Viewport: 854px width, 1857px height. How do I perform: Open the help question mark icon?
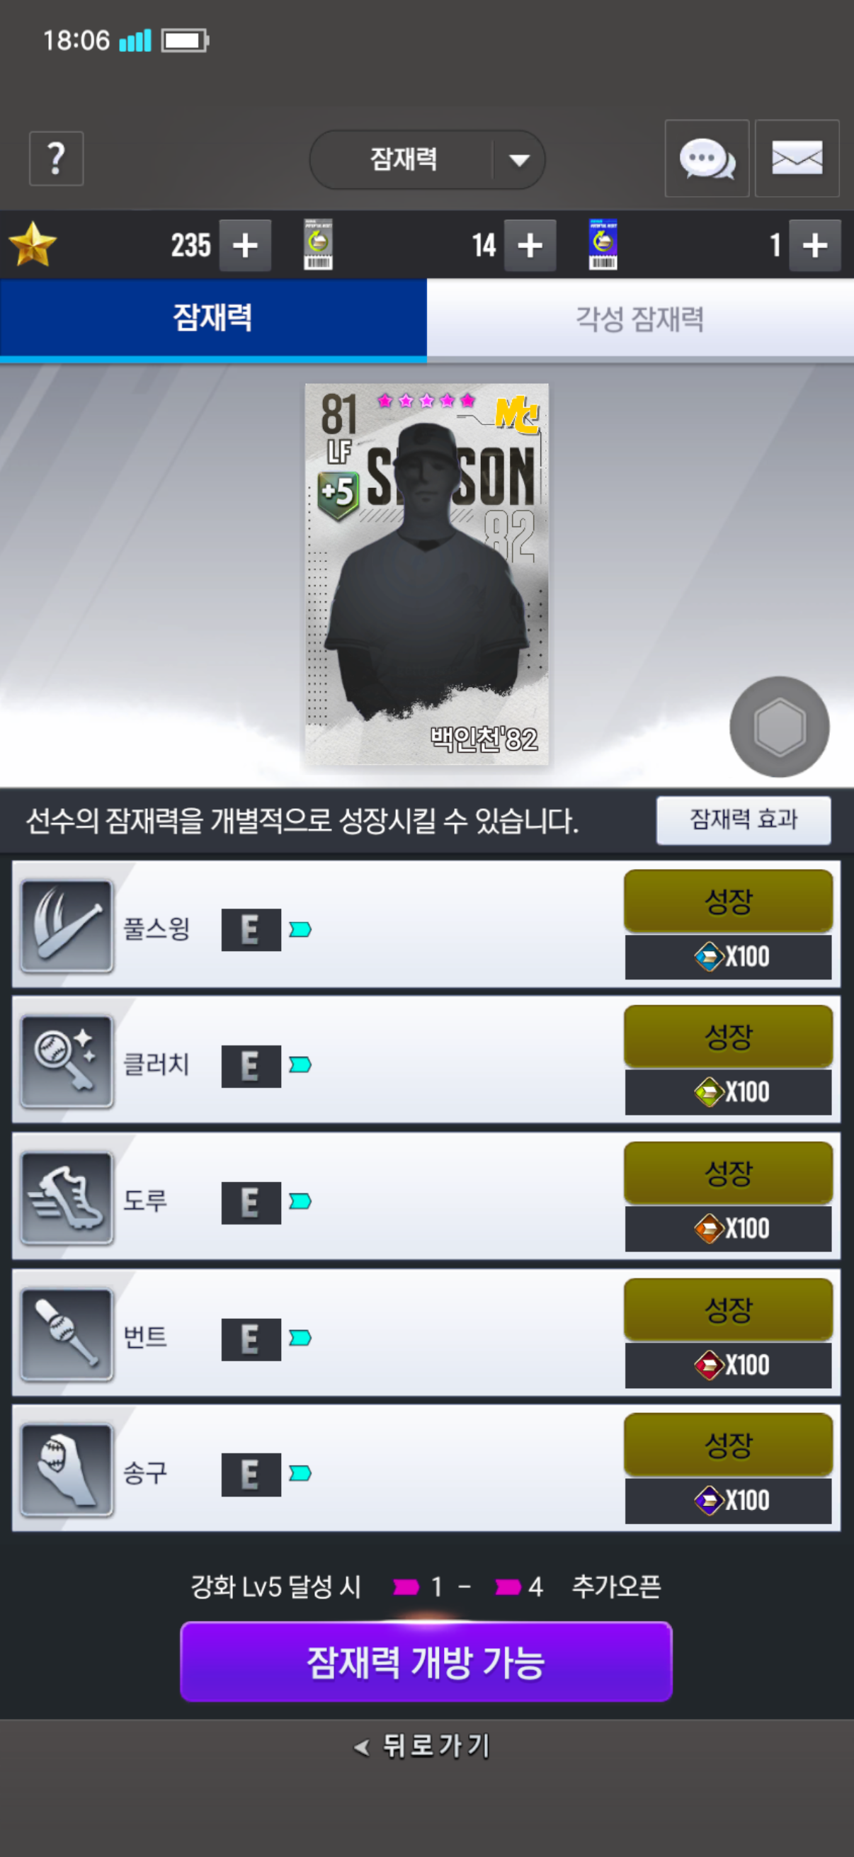coord(56,159)
